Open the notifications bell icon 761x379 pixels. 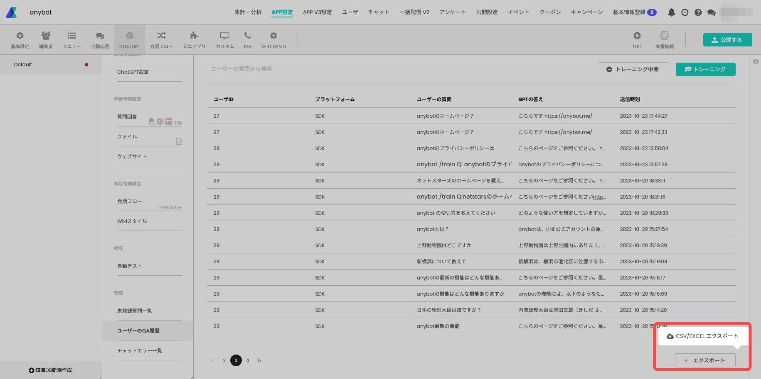[x=671, y=12]
